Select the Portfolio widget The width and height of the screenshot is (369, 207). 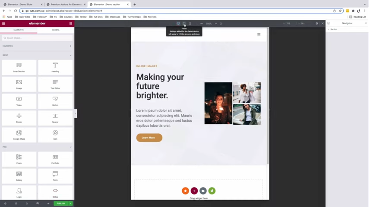click(x=55, y=159)
